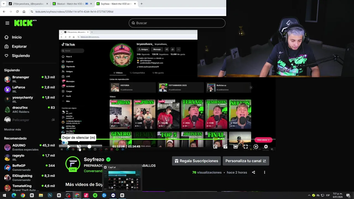This screenshot has width=354, height=199.
Task: View site information icon in address bar
Action: tap(32, 12)
